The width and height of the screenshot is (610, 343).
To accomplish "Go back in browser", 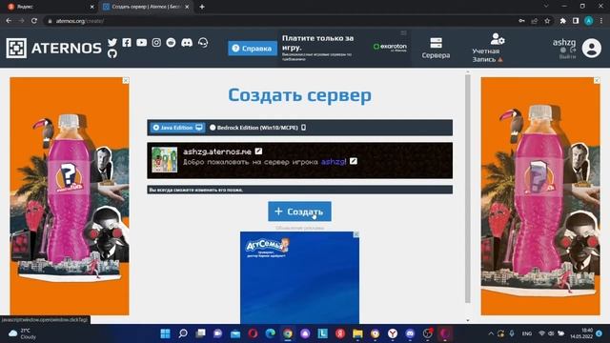I will (9, 21).
